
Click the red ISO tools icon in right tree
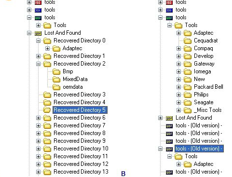(x=169, y=2)
